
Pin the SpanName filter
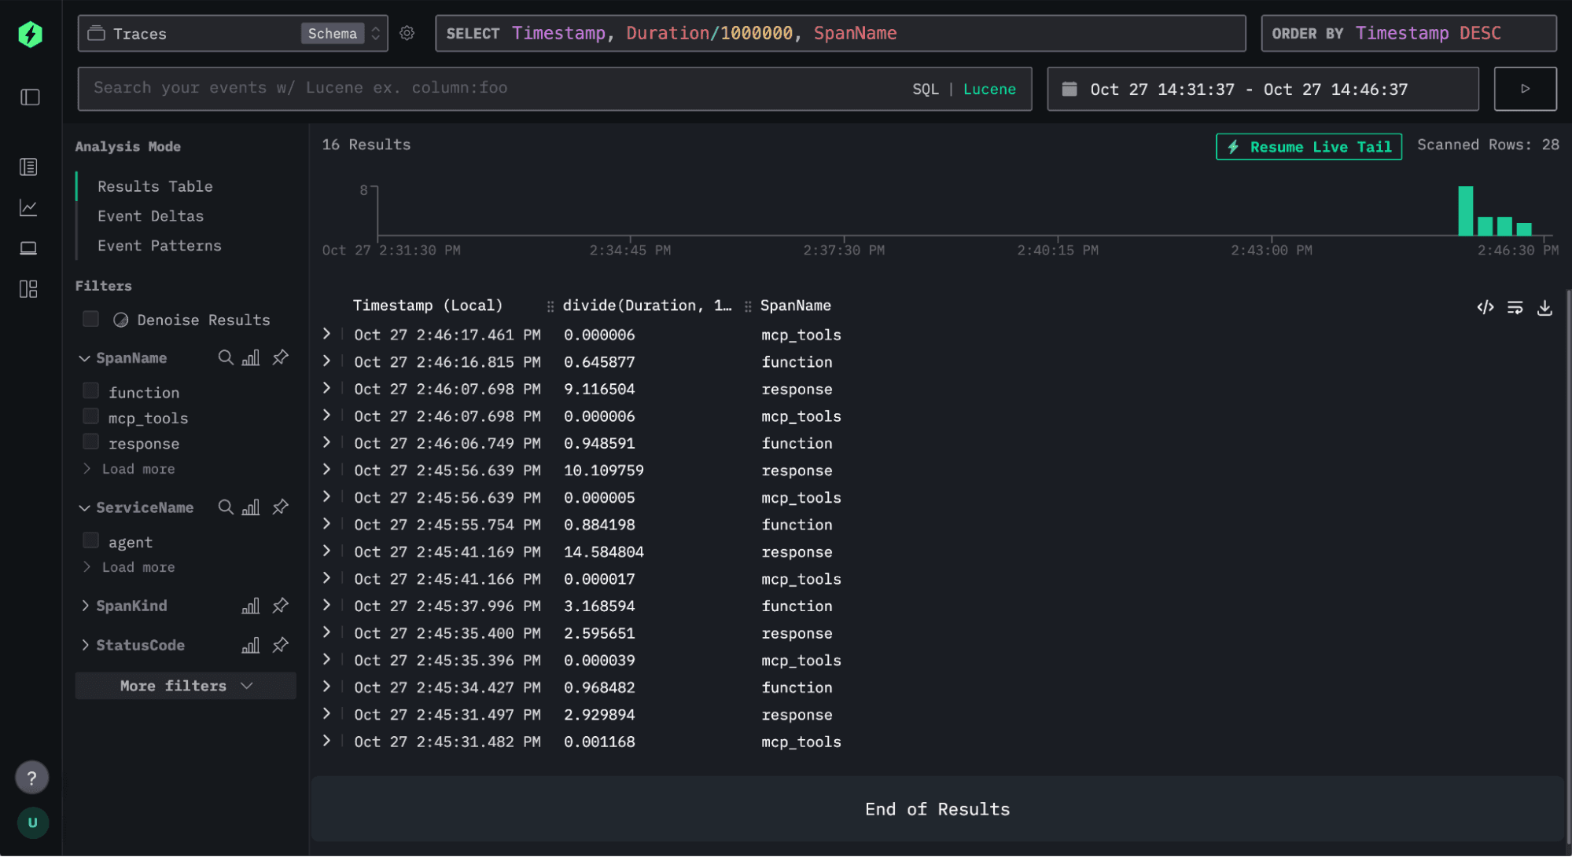(281, 357)
